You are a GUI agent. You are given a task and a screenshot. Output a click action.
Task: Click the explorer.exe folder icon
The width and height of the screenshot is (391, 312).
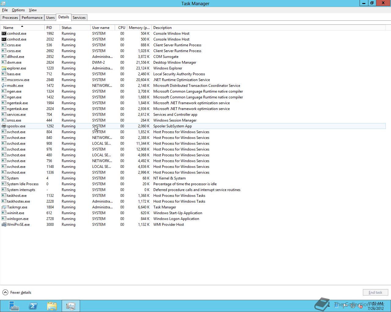pos(4,68)
